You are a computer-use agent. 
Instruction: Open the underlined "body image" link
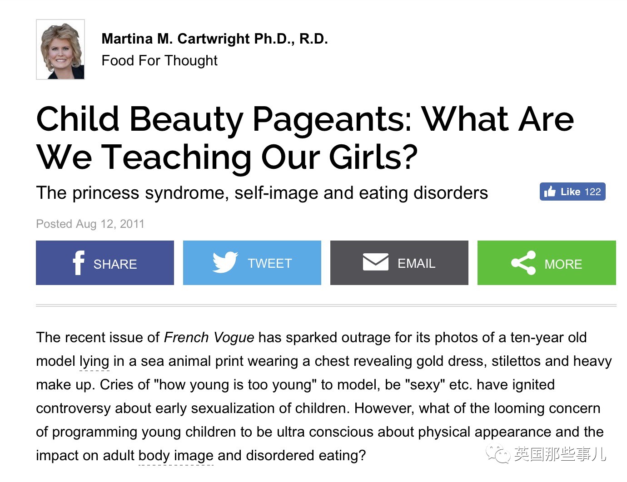[176, 455]
